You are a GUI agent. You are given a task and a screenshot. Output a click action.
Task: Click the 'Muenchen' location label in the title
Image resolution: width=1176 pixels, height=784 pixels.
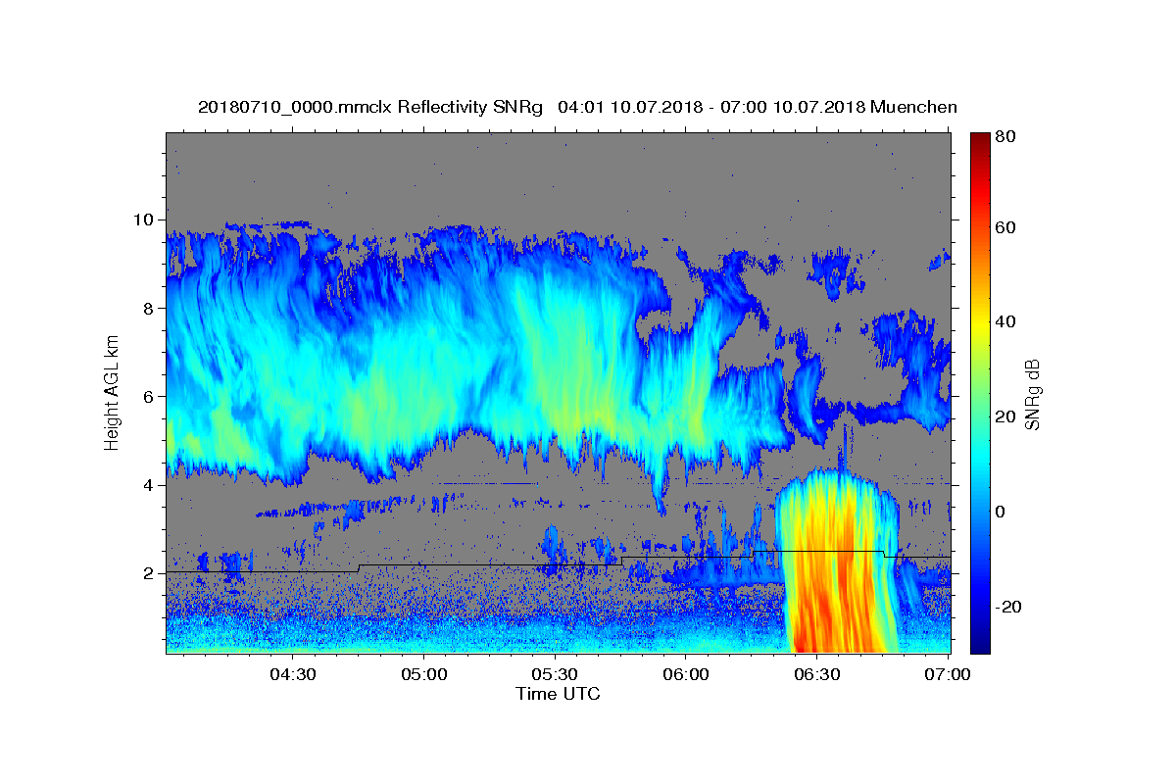click(914, 107)
